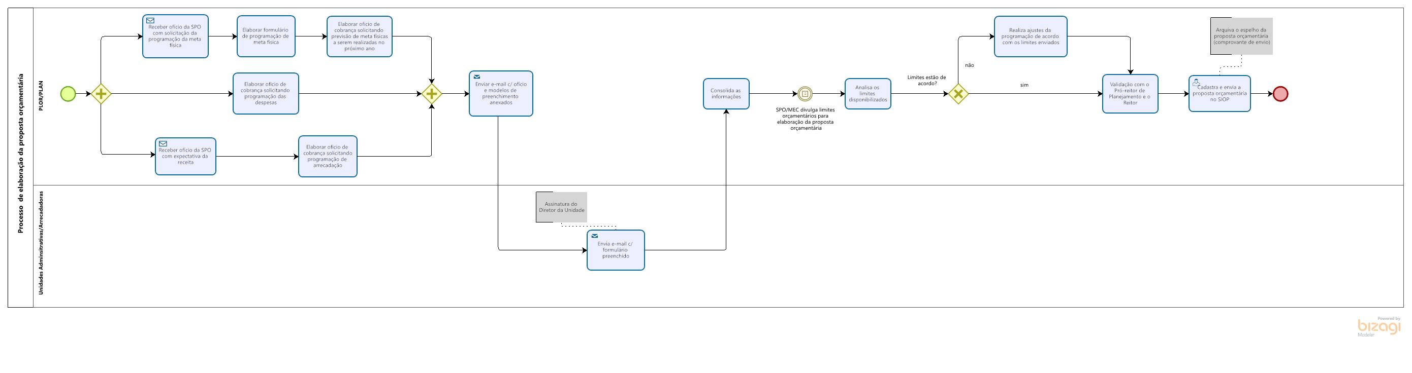Image resolution: width=1412 pixels, height=373 pixels.
Task: Select 'Consolida as informações' task box
Action: pyautogui.click(x=726, y=94)
